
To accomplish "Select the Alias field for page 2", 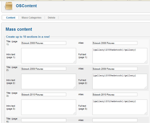I will 115,69.
